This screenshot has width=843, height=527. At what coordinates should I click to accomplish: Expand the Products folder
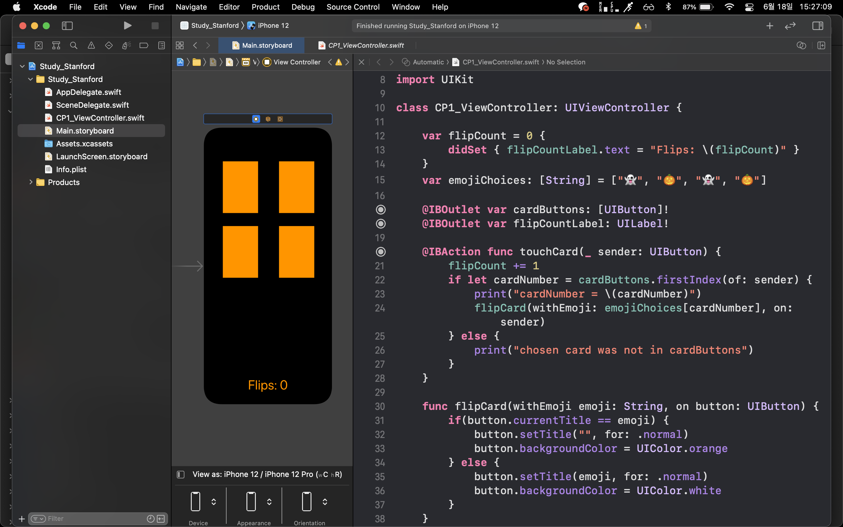31,182
